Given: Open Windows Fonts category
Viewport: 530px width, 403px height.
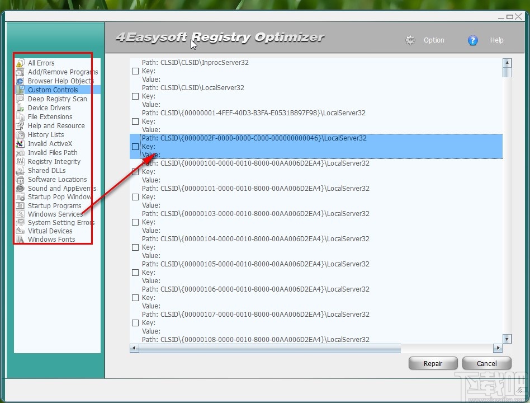Looking at the screenshot, I should pyautogui.click(x=51, y=240).
